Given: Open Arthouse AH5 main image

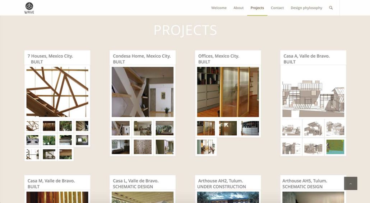Looking at the screenshot, I should pyautogui.click(x=313, y=197).
